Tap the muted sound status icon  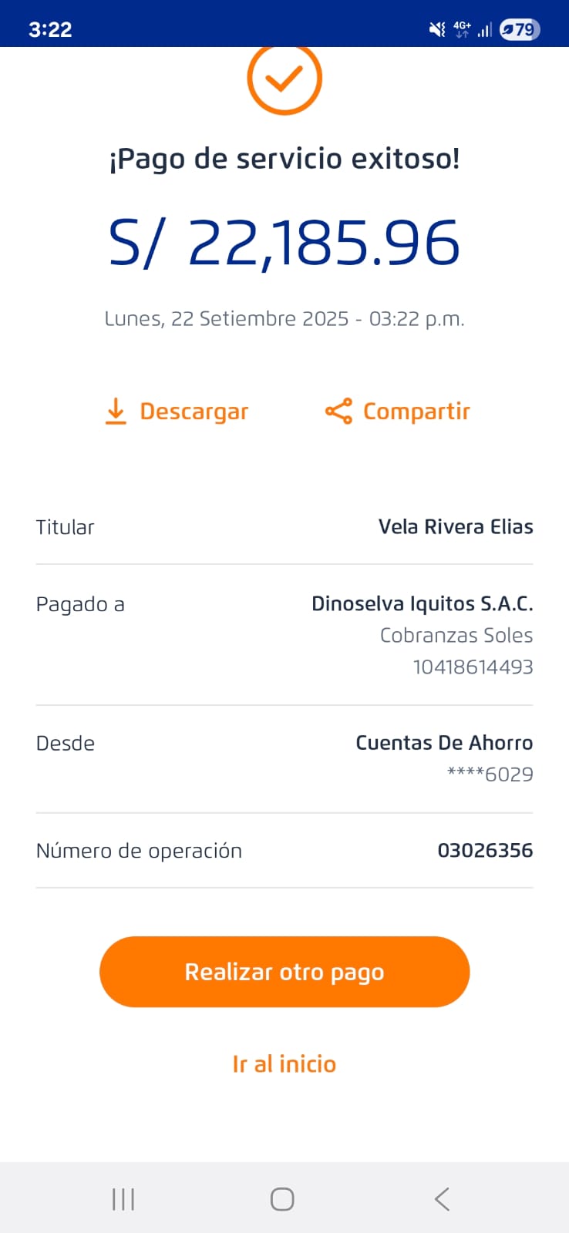point(437,29)
